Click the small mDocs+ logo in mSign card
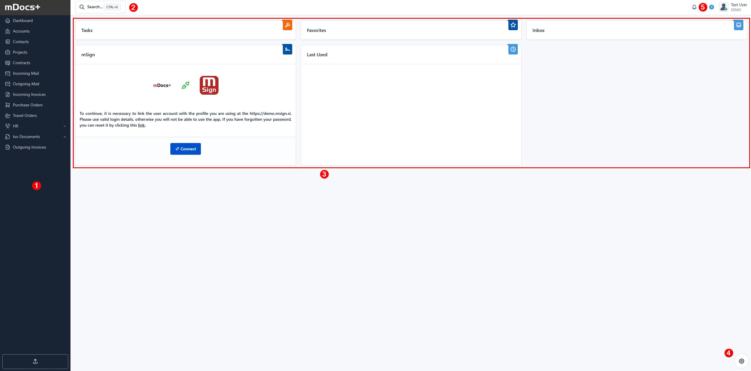This screenshot has width=751, height=371. [x=162, y=85]
